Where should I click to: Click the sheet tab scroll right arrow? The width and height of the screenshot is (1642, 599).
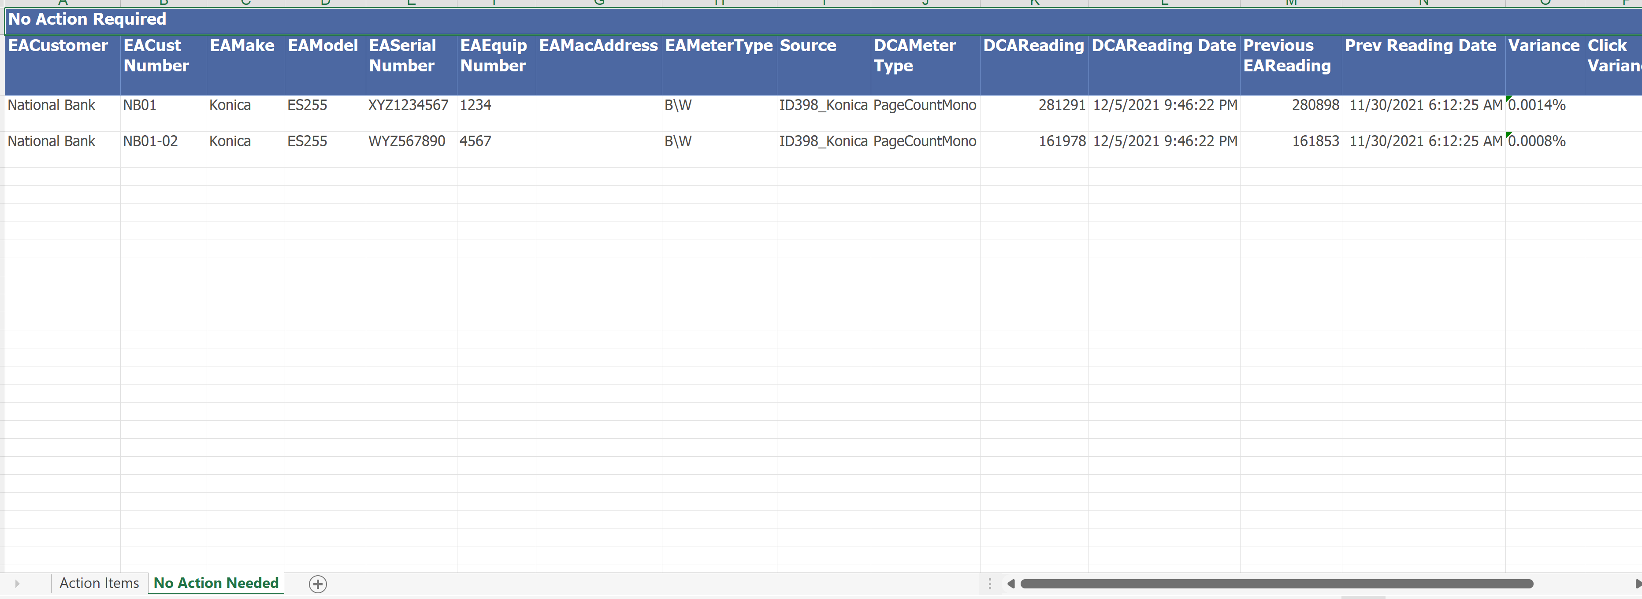(x=17, y=584)
